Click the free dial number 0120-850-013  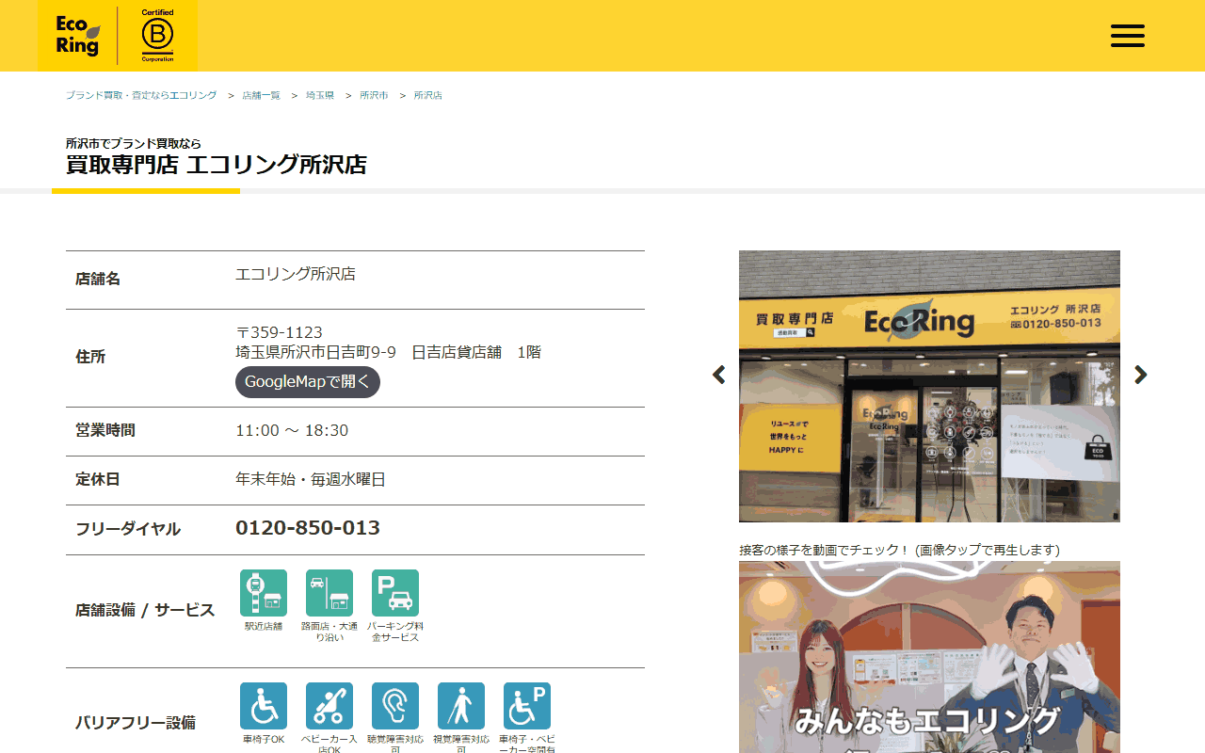coord(308,528)
